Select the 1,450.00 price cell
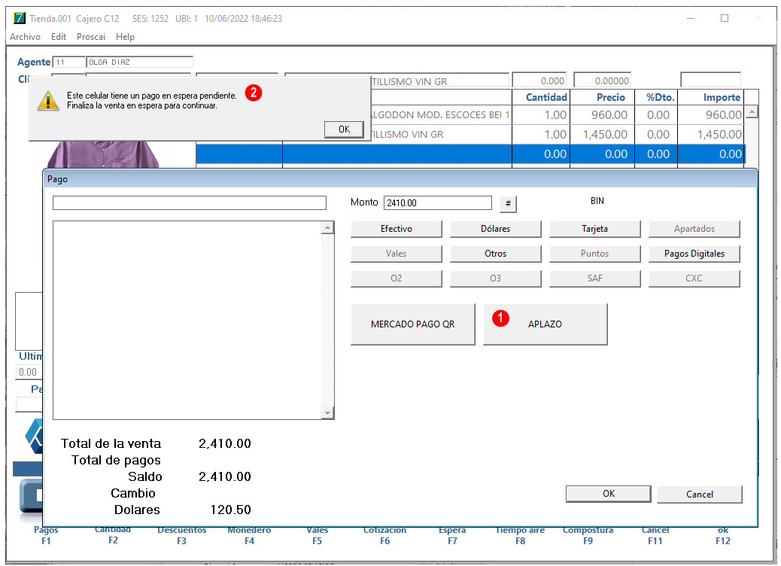Image resolution: width=781 pixels, height=566 pixels. 602,135
